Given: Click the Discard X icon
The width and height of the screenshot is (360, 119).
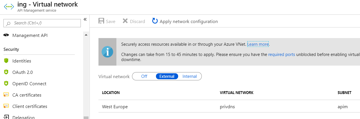Looking at the screenshot, I should pyautogui.click(x=125, y=21).
